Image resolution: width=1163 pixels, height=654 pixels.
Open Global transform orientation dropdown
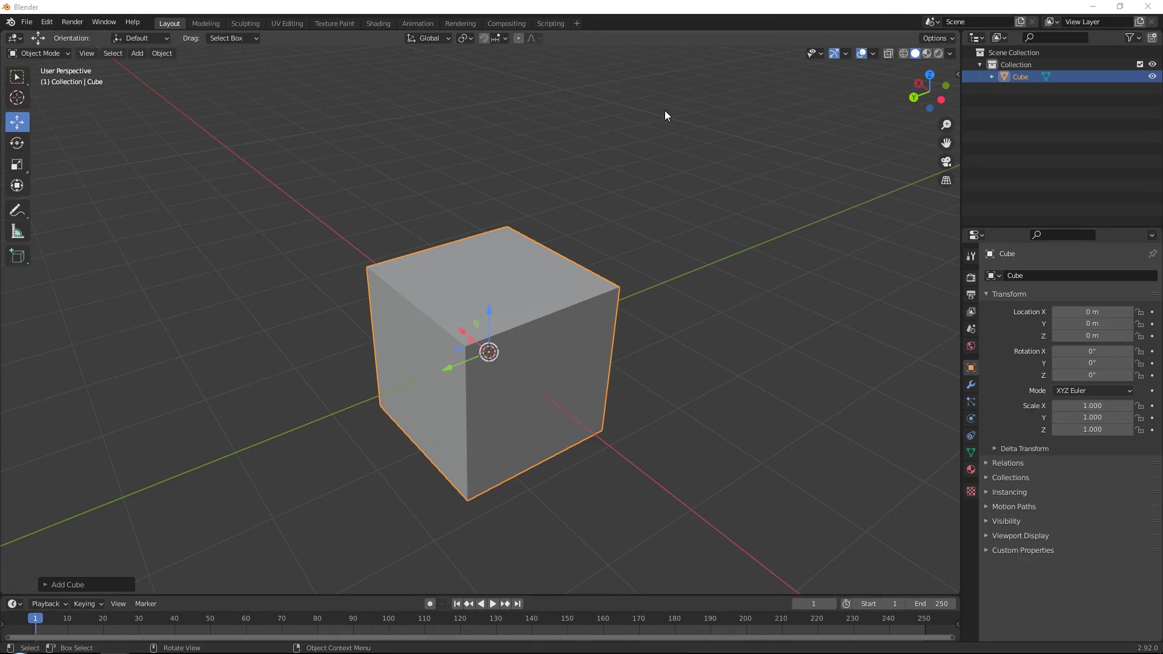pos(428,38)
